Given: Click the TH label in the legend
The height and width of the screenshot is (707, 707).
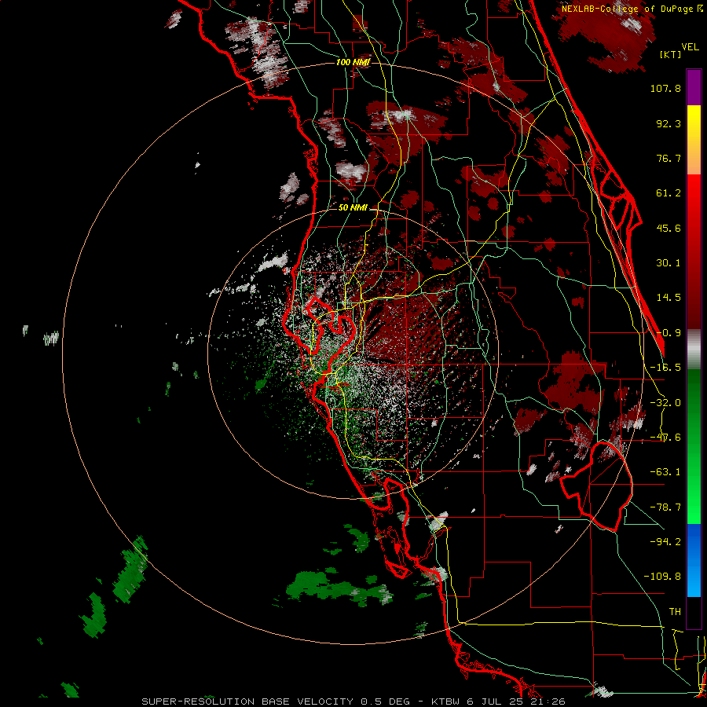Looking at the screenshot, I should 675,612.
